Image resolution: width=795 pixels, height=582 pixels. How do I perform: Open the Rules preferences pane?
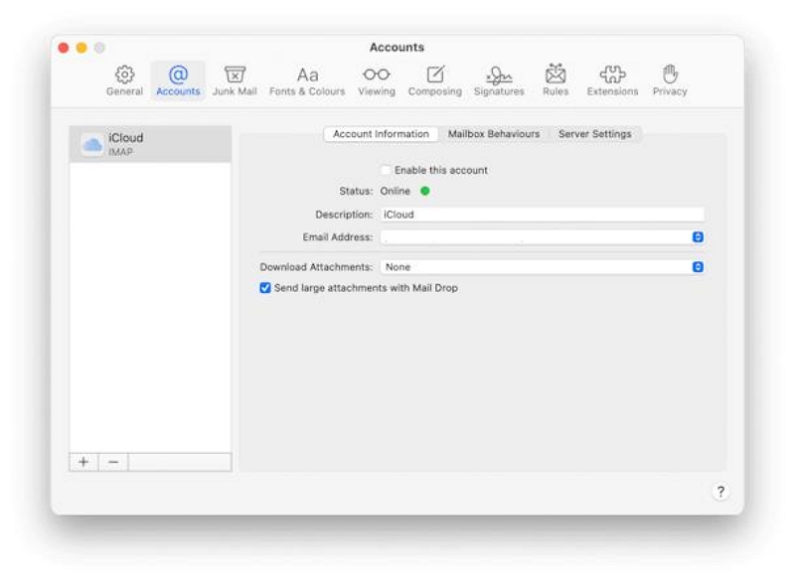point(556,81)
